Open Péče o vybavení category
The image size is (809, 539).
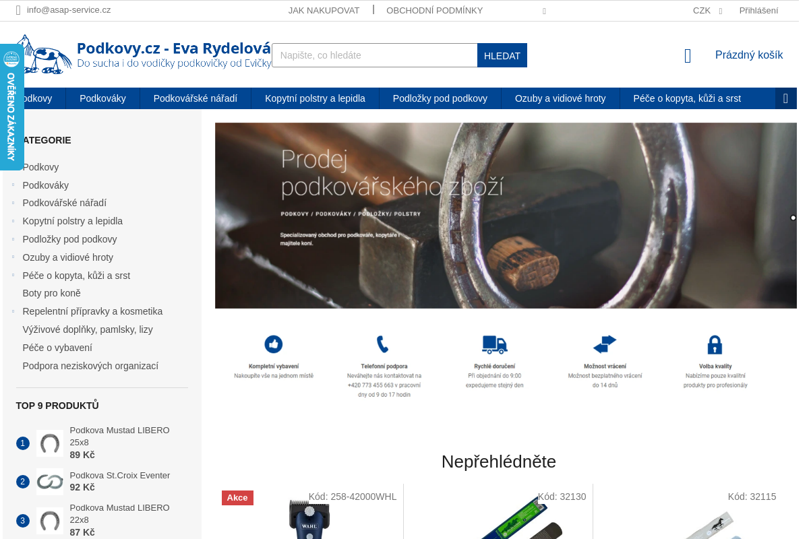tap(57, 348)
